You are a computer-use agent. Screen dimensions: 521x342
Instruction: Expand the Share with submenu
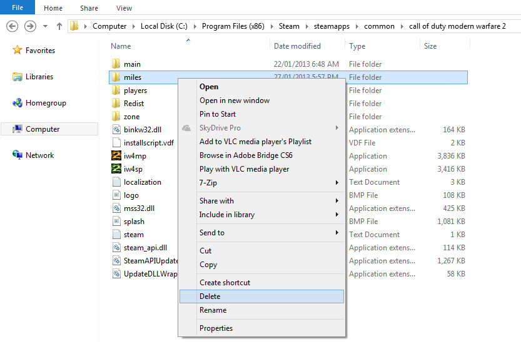click(261, 201)
